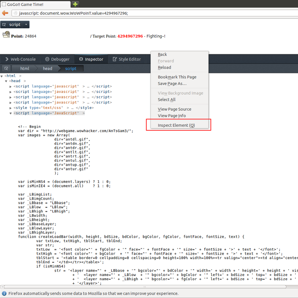Open the script infobar dropdown arrow
This screenshot has height=298, width=298.
(26, 25)
